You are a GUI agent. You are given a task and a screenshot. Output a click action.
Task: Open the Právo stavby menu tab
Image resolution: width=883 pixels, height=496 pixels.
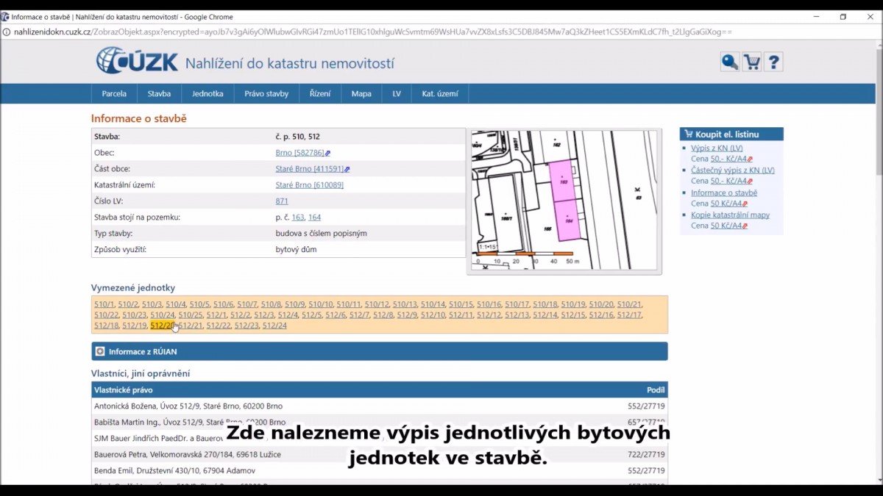pos(266,93)
